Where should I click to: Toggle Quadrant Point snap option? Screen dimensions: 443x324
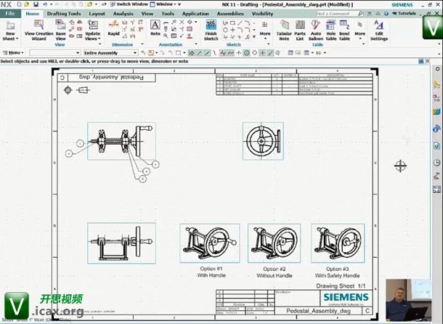(255, 53)
